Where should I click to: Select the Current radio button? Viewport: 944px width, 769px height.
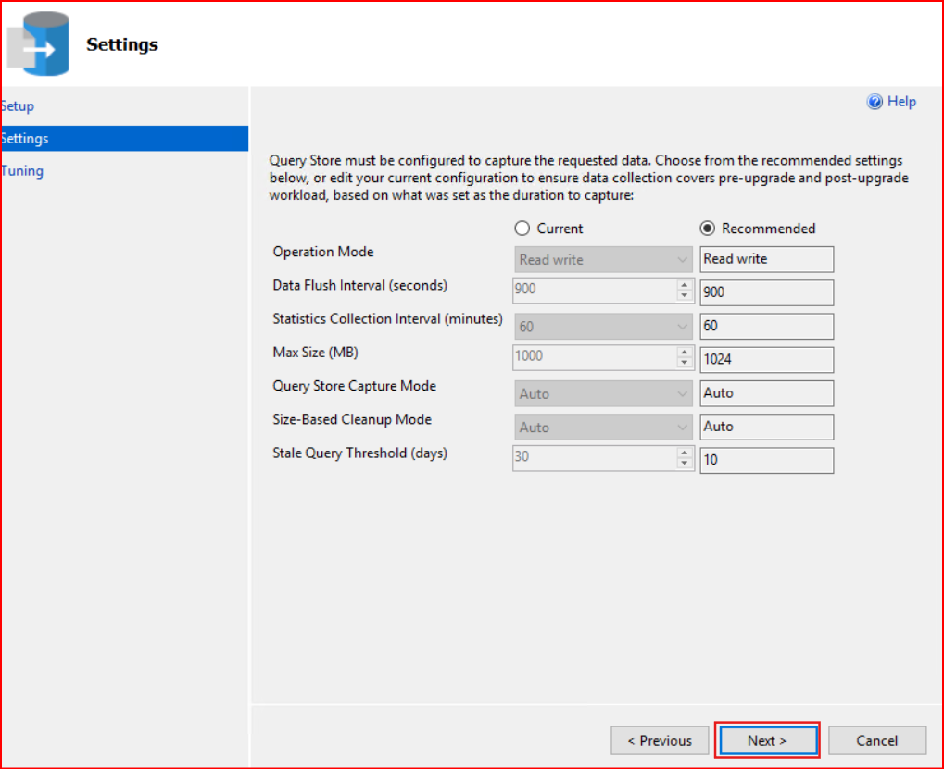pyautogui.click(x=522, y=229)
